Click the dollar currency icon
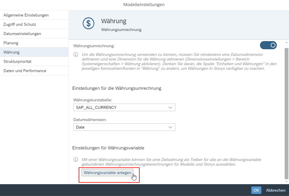The image size is (289, 196). 88,23
